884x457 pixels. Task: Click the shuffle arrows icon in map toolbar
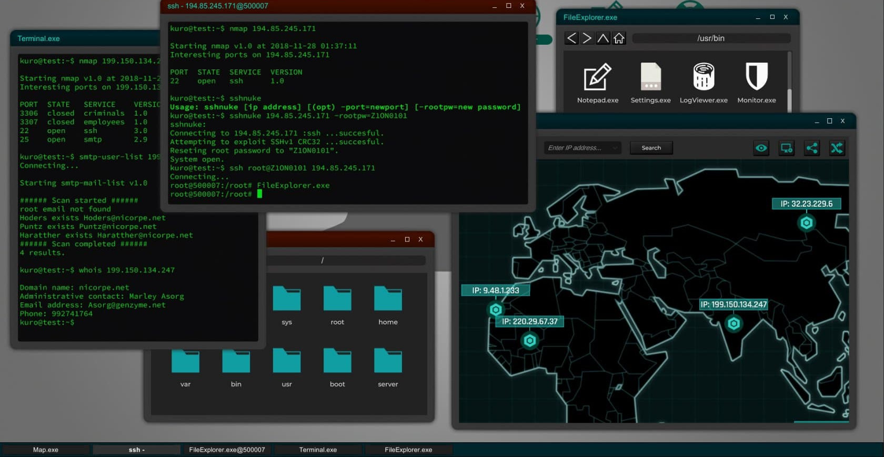(836, 148)
